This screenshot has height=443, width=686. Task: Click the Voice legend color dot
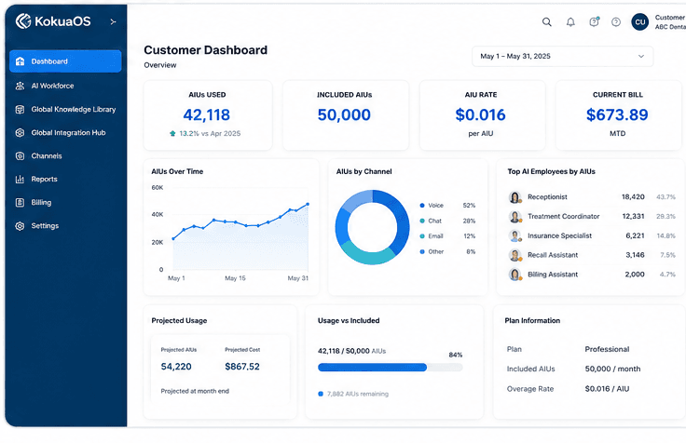point(422,206)
